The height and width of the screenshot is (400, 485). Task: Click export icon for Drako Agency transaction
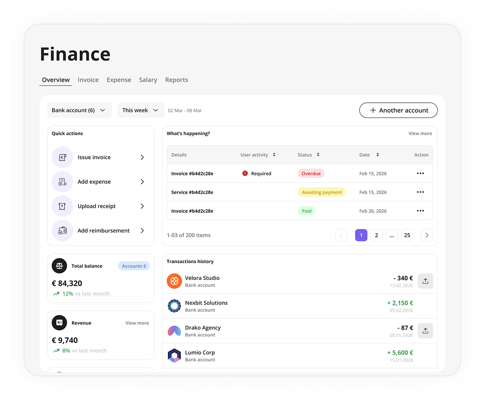(425, 331)
